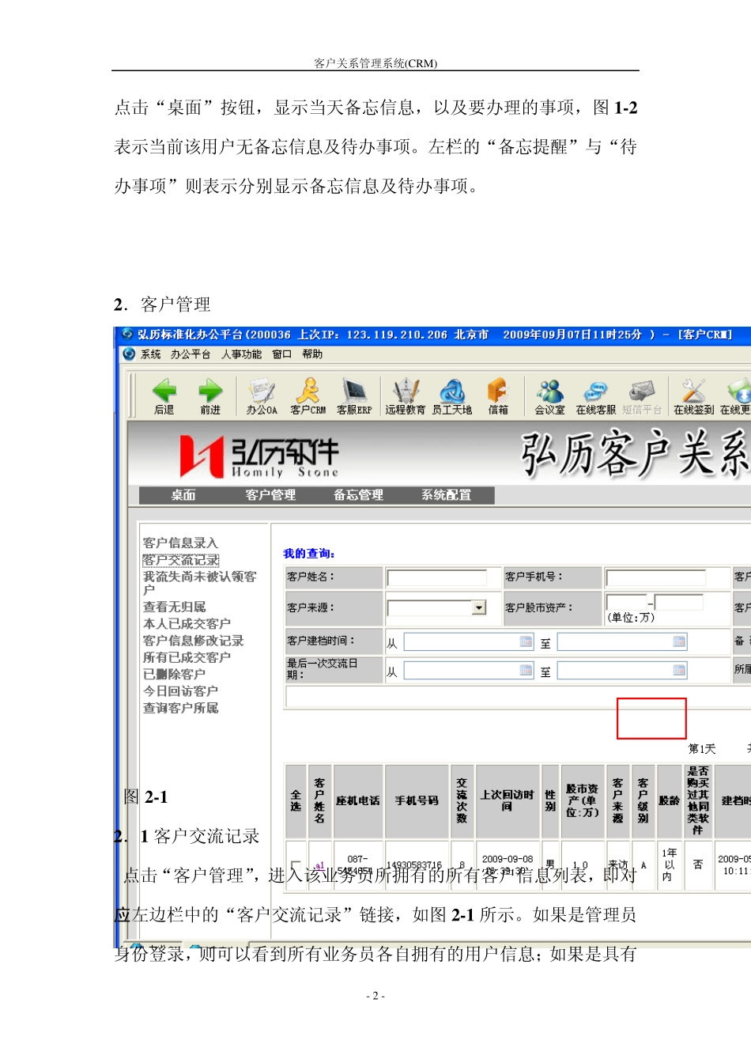Click the 客户来源 column header in table
Image resolution: width=751 pixels, height=1063 pixels.
(x=617, y=801)
